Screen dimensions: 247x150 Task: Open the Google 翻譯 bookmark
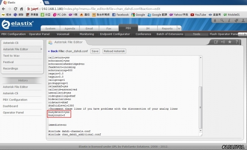(x=157, y=15)
